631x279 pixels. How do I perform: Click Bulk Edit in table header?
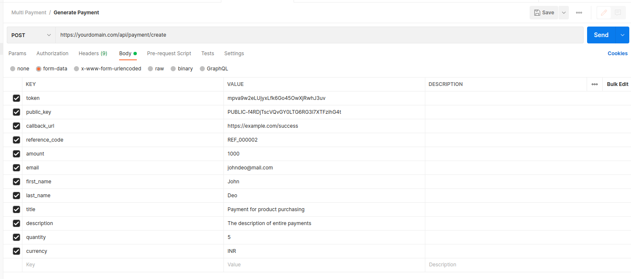617,84
